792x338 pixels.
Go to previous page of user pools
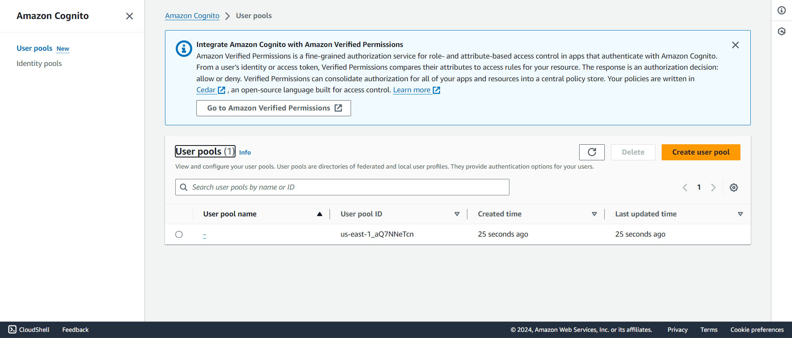tap(685, 188)
